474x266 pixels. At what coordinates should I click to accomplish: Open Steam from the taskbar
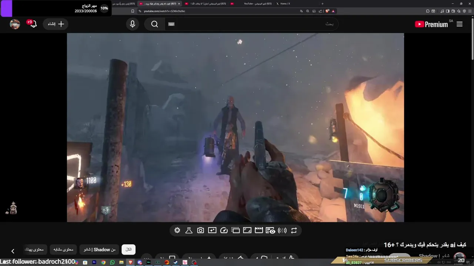[x=176, y=262]
